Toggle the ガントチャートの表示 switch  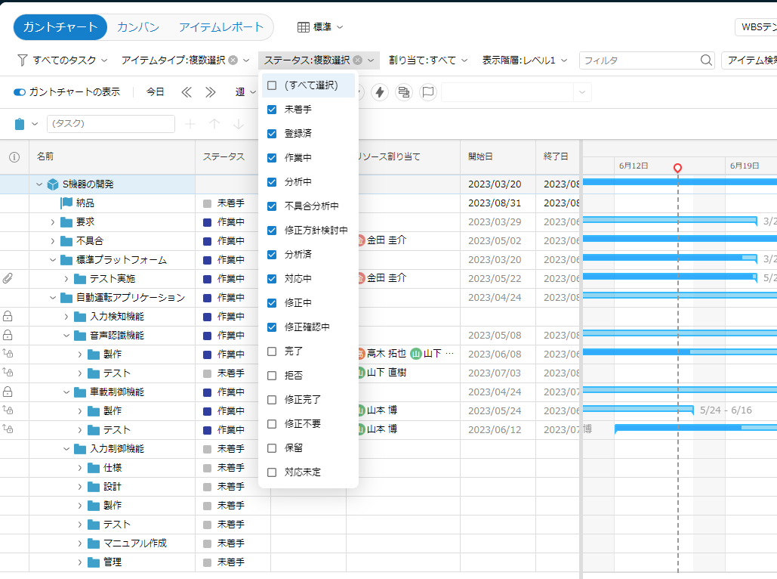coord(20,92)
